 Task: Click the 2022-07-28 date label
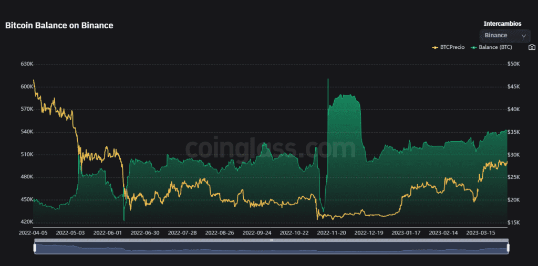pyautogui.click(x=182, y=233)
